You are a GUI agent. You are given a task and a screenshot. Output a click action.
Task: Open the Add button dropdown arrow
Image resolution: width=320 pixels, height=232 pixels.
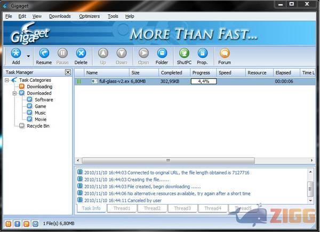pos(28,54)
